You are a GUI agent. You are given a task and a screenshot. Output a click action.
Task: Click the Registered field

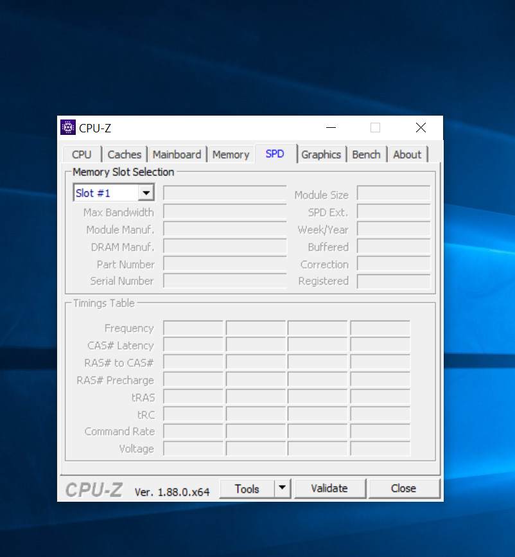(394, 281)
